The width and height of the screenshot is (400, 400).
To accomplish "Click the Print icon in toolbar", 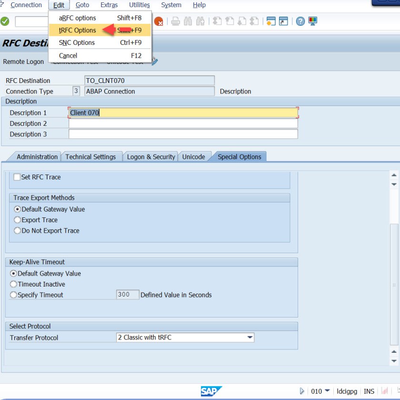I will coord(176,21).
